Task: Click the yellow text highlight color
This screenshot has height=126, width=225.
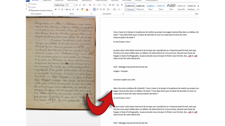Action: point(82,9)
